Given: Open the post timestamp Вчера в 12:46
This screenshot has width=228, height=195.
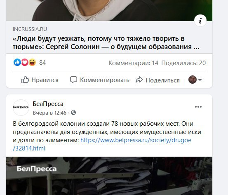Looking at the screenshot, I should [49, 113].
